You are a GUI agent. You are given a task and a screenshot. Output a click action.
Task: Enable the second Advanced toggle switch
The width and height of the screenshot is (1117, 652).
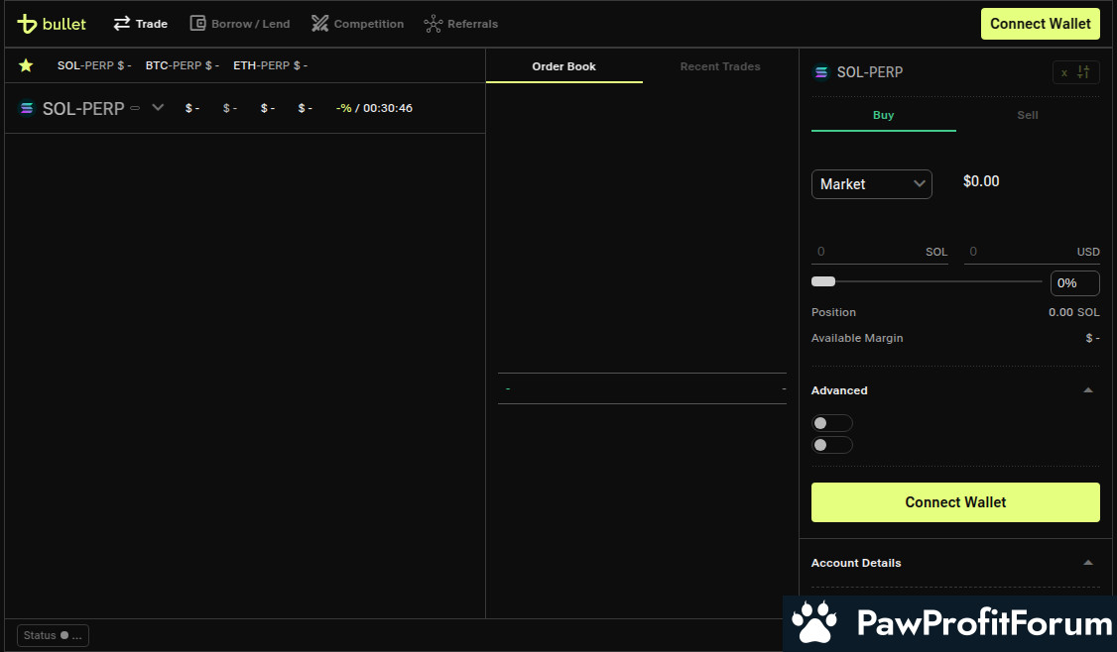click(831, 445)
